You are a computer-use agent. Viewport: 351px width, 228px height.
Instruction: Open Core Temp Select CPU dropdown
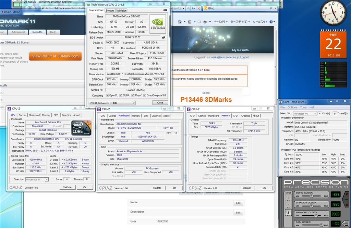tap(305, 113)
